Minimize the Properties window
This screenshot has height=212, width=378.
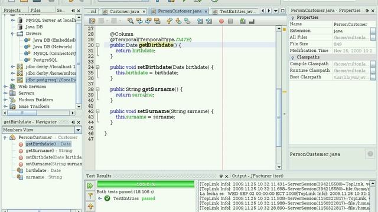click(x=367, y=11)
